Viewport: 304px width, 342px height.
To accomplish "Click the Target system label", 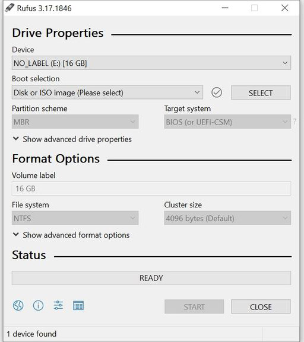I will pos(188,108).
